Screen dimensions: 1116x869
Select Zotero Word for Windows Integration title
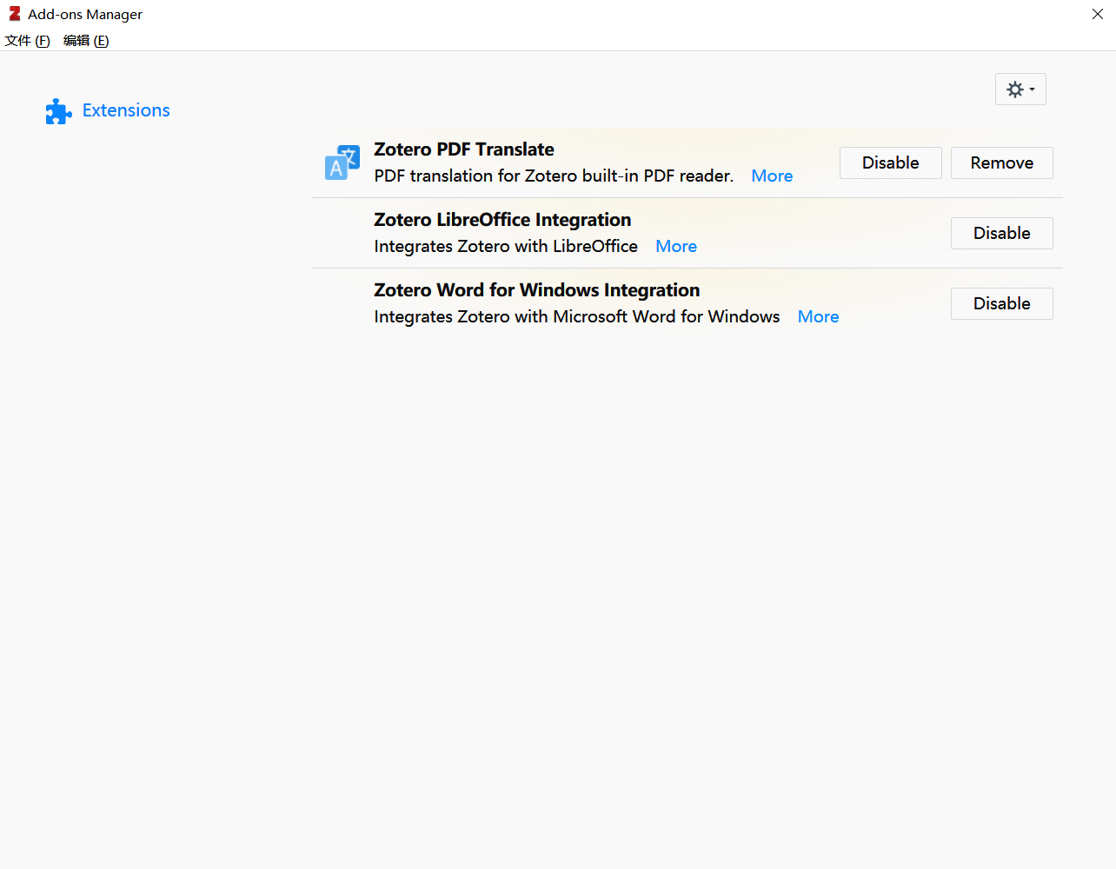tap(537, 290)
